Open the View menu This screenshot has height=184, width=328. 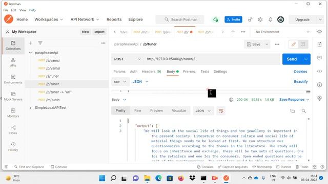23,10
